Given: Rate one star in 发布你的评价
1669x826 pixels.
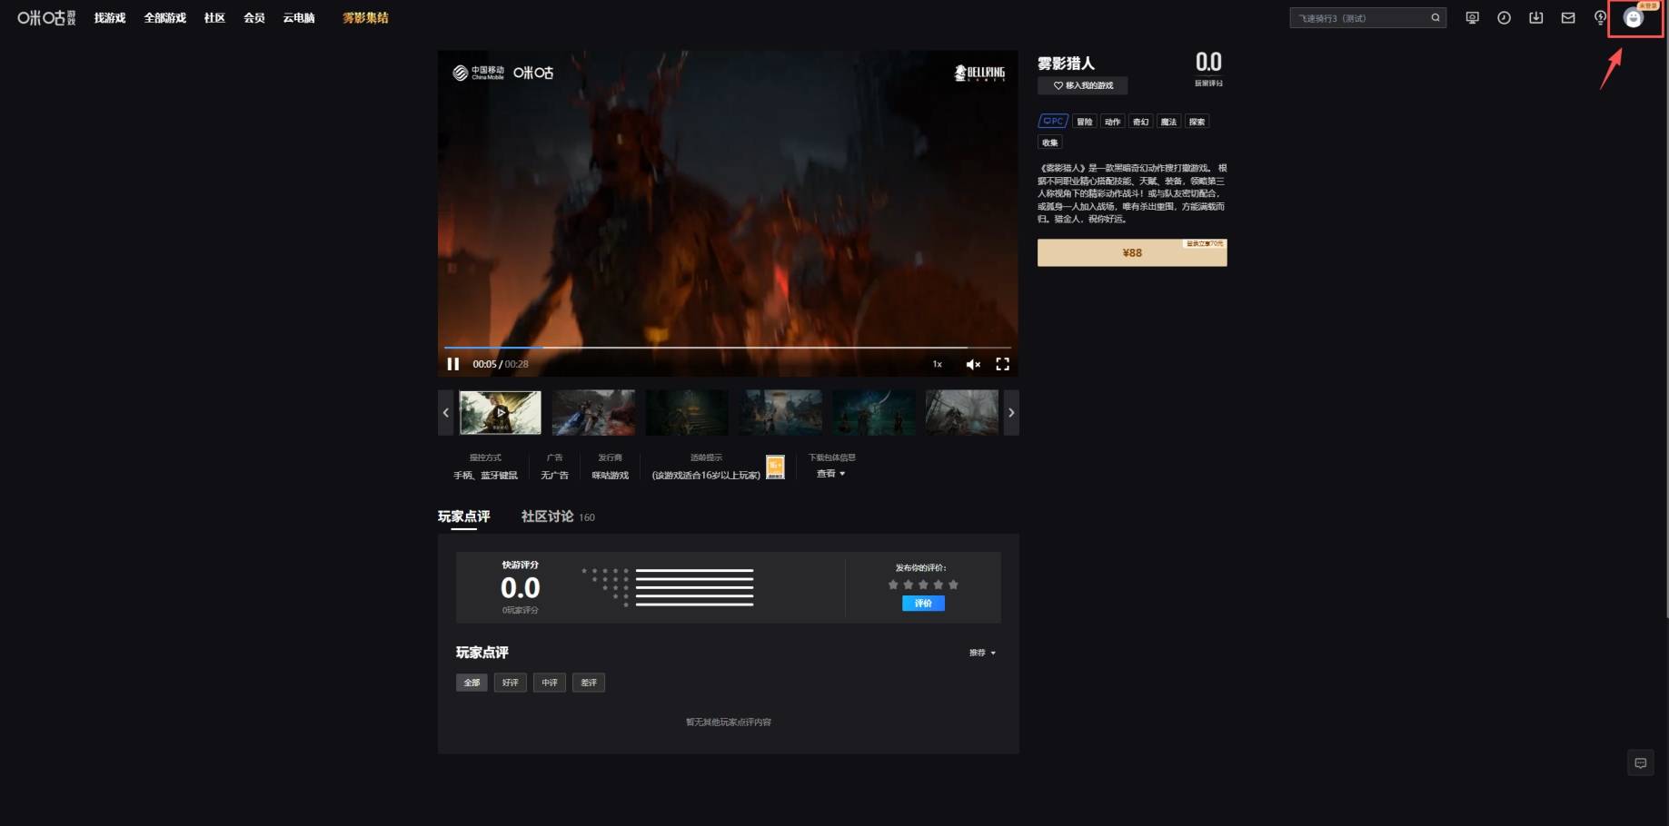Looking at the screenshot, I should point(893,585).
